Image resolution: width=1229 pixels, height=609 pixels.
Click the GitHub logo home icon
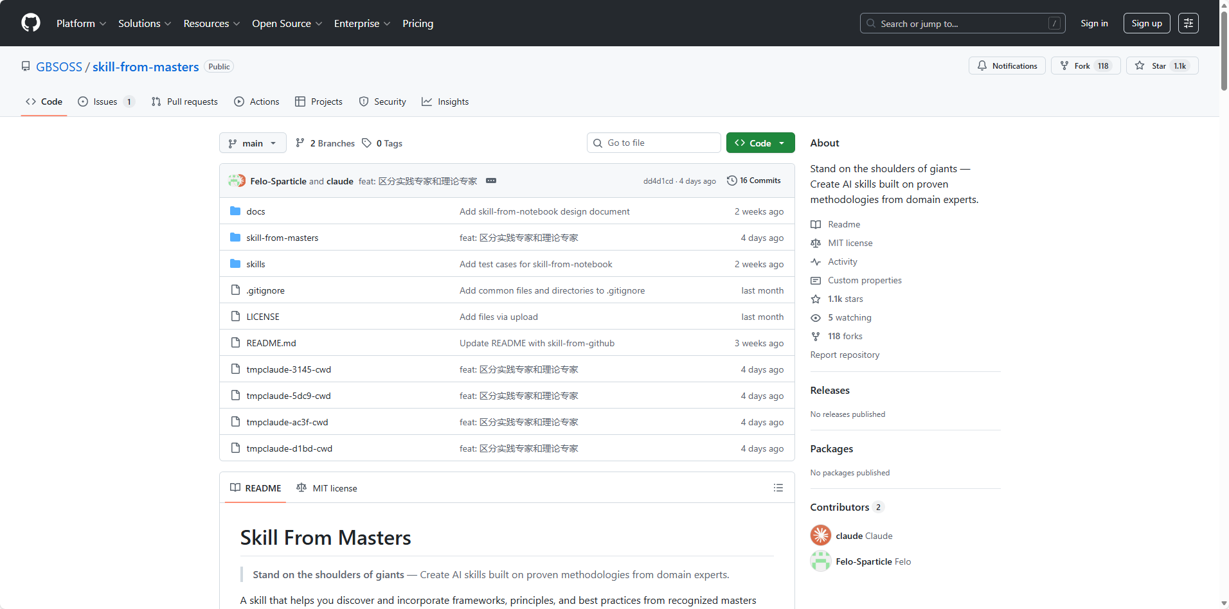[31, 23]
